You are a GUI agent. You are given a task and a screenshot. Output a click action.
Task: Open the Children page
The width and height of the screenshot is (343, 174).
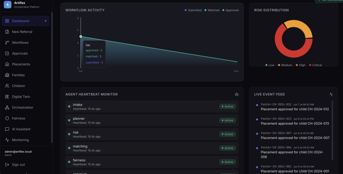coord(26,86)
